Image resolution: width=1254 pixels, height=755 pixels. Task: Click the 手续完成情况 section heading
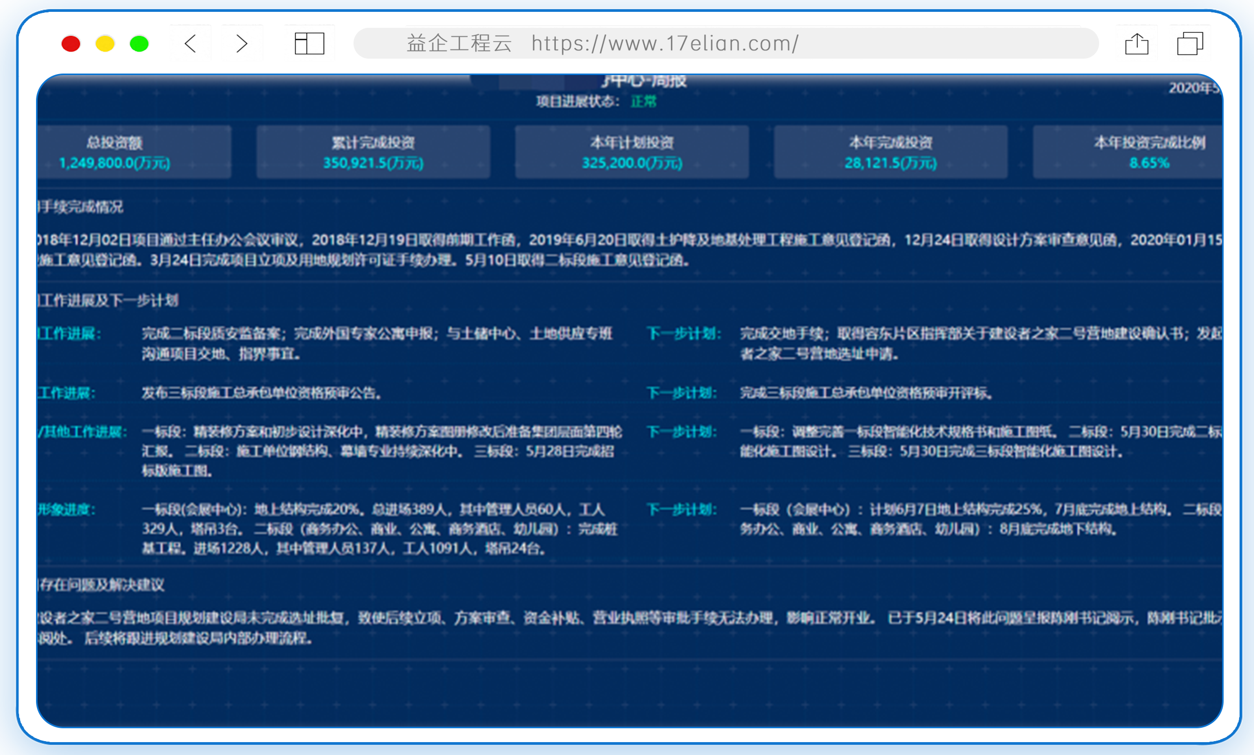tap(80, 207)
